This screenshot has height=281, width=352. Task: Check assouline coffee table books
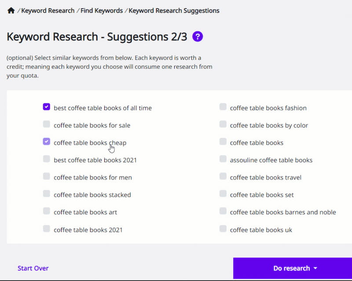pyautogui.click(x=223, y=159)
